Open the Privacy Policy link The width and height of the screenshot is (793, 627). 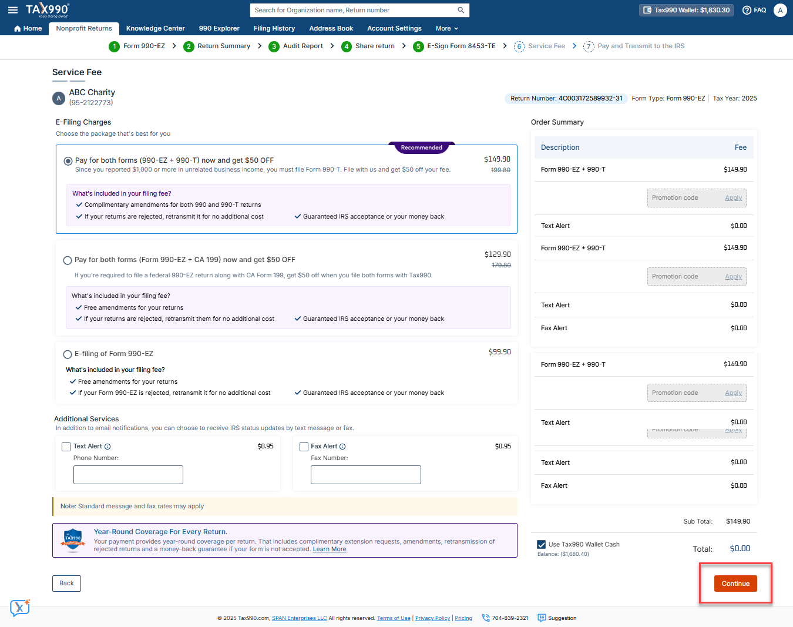point(433,618)
